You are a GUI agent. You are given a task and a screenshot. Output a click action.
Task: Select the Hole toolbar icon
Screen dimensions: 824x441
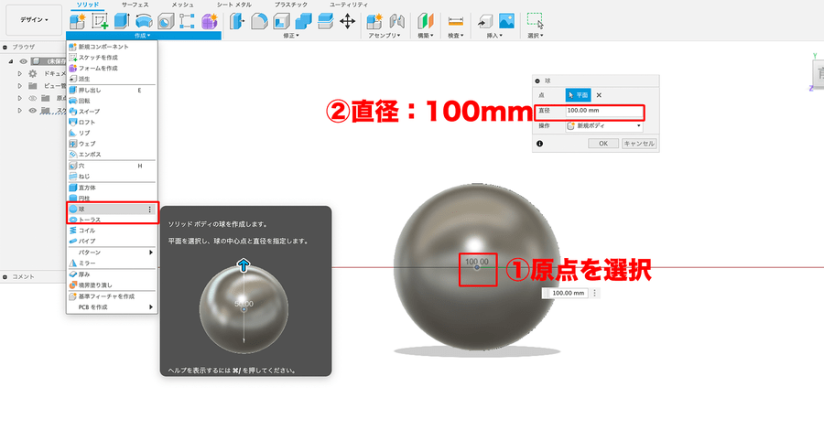(166, 21)
